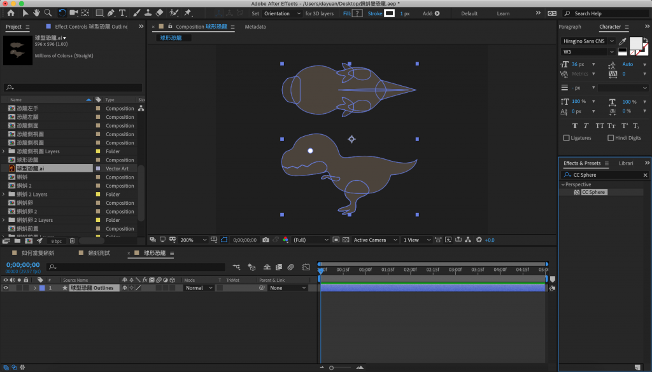Pick the Clone Stamp tool
Image resolution: width=652 pixels, height=372 pixels.
[x=148, y=13]
